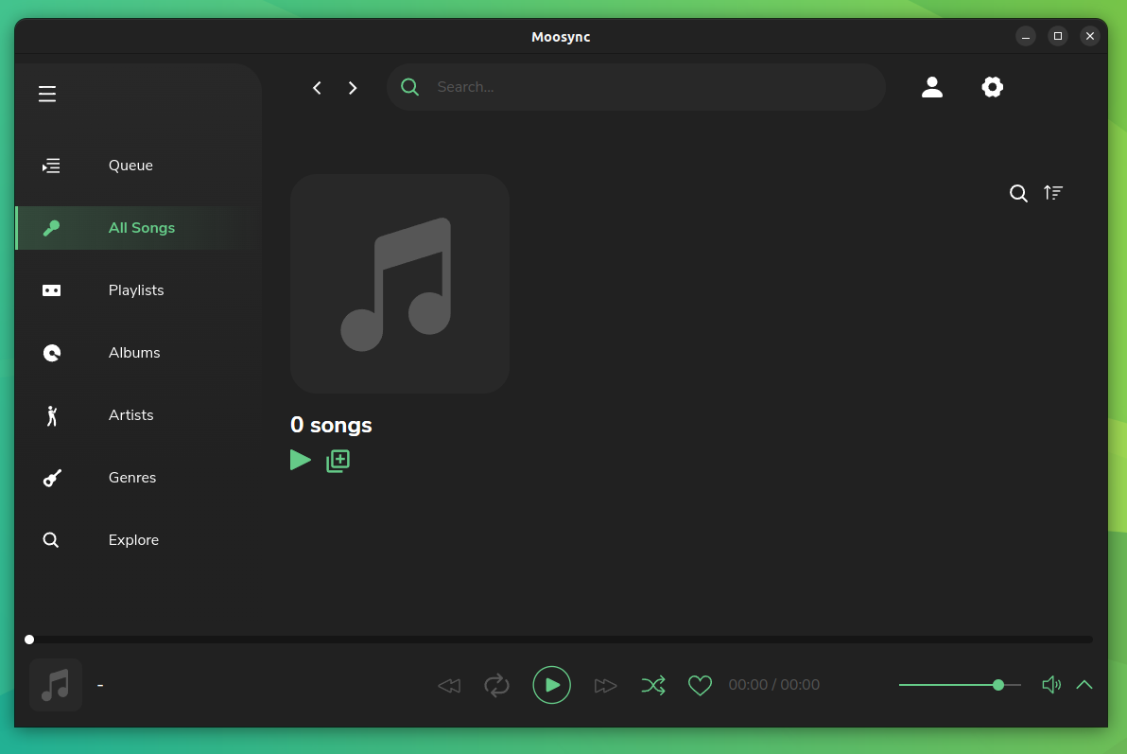Open the Queue view from the sidebar
This screenshot has width=1127, height=754.
tap(130, 165)
